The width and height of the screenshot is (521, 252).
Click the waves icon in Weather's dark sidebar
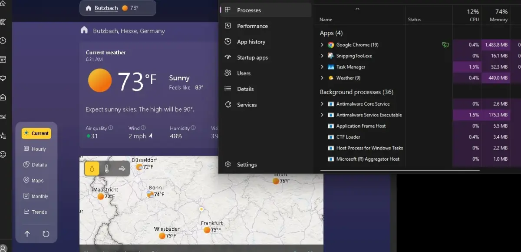[3, 116]
